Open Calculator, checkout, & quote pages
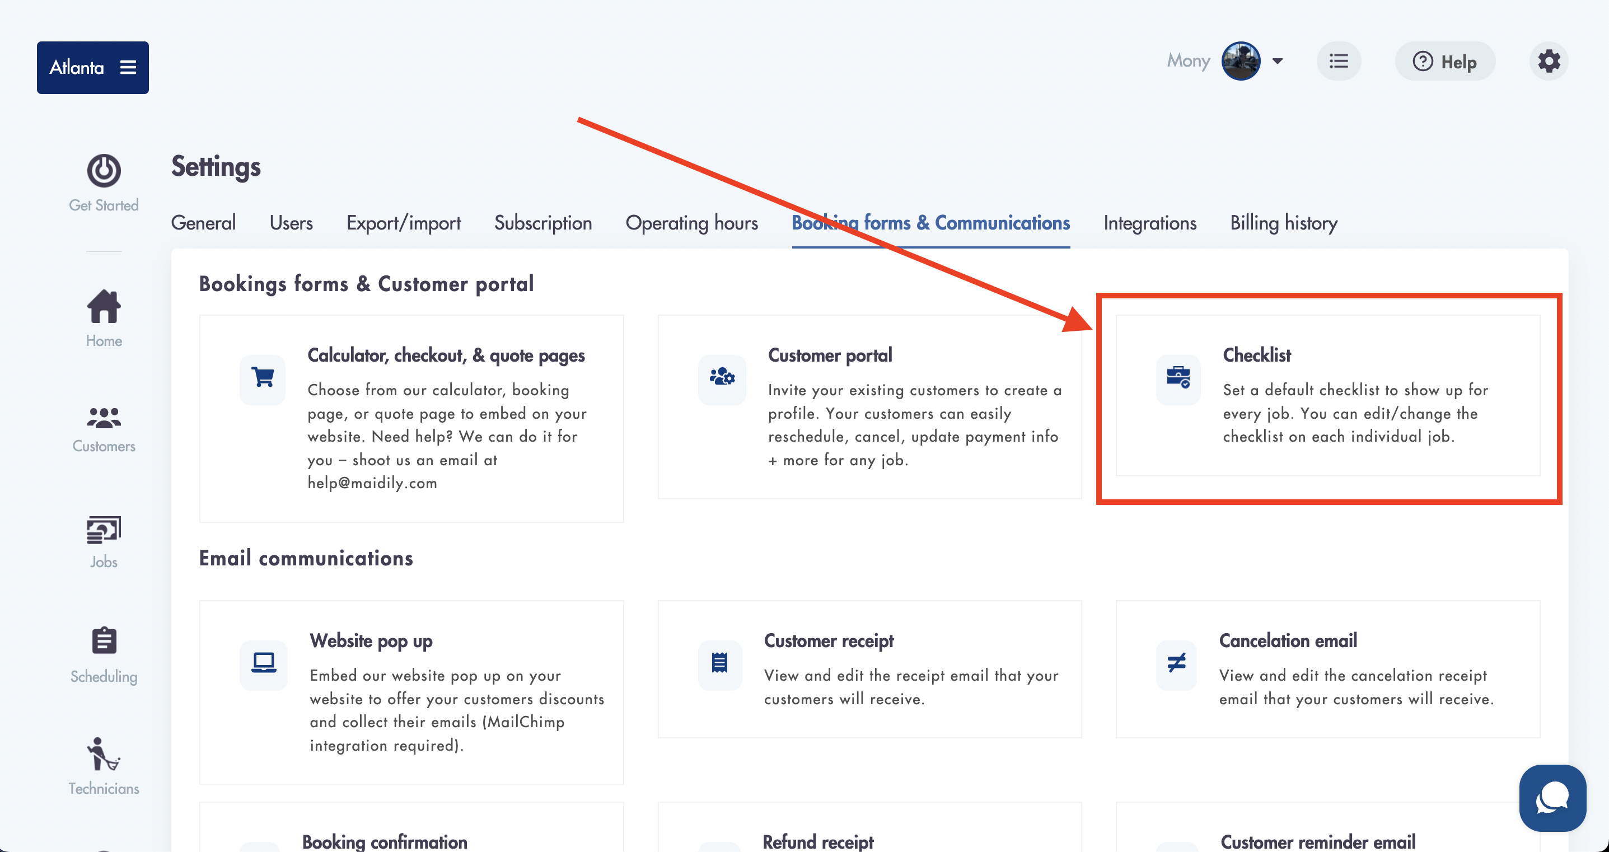Screen dimensions: 1609x852 pos(446,355)
